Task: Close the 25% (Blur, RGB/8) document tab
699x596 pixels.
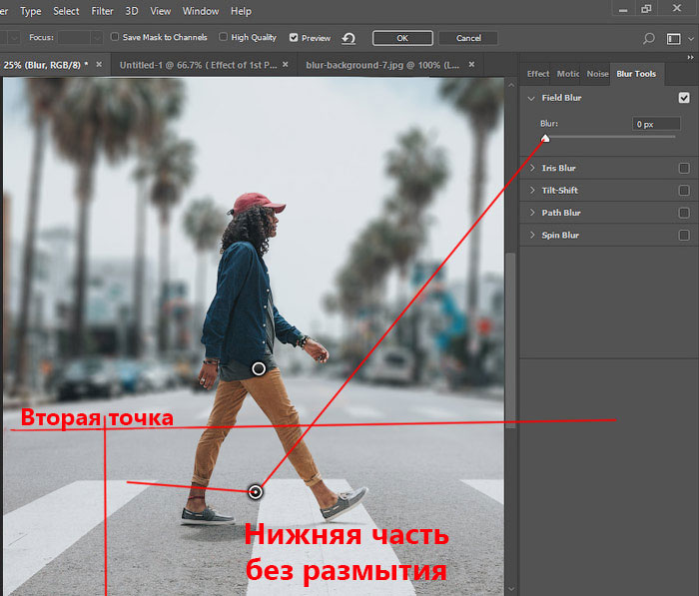Action: (100, 65)
